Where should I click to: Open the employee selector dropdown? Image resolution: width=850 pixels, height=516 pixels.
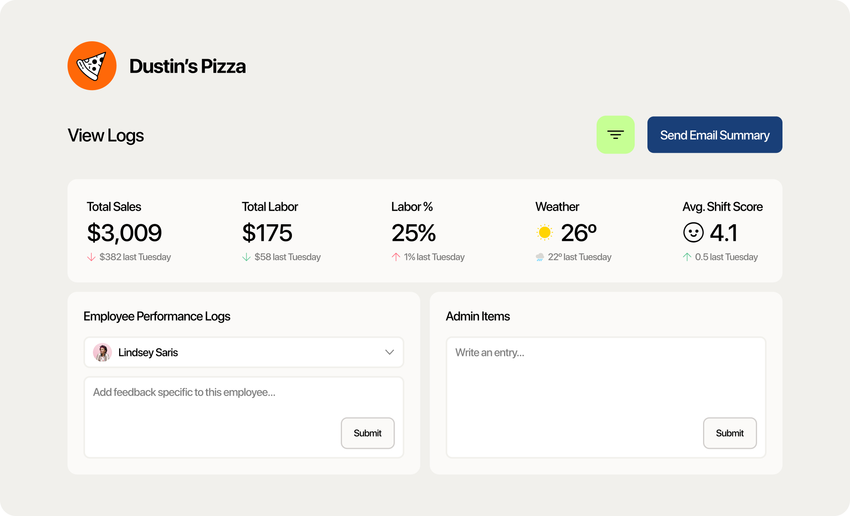(243, 352)
